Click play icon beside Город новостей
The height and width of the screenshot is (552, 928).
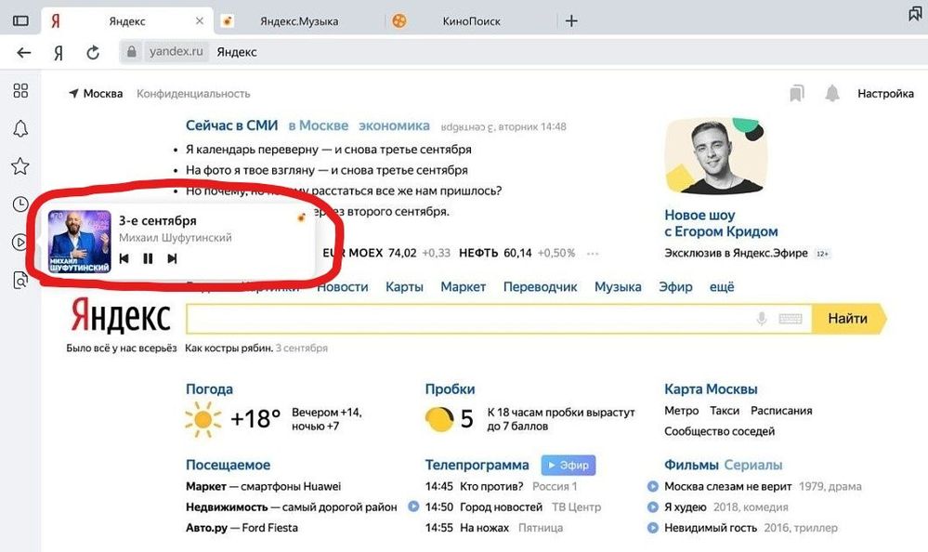[x=413, y=506]
